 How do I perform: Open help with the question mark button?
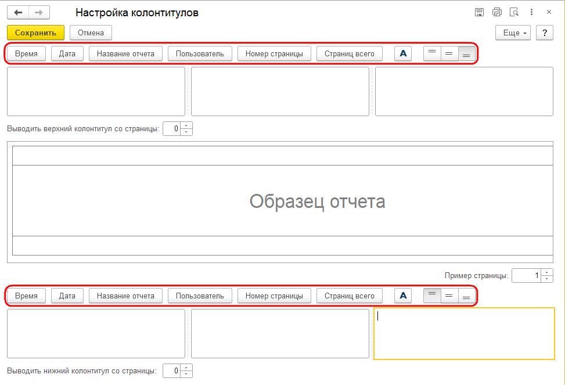pos(545,33)
